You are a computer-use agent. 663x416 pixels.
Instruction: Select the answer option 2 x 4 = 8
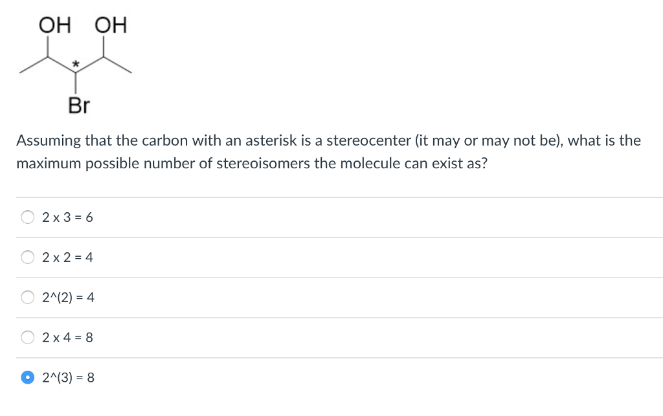pyautogui.click(x=67, y=337)
